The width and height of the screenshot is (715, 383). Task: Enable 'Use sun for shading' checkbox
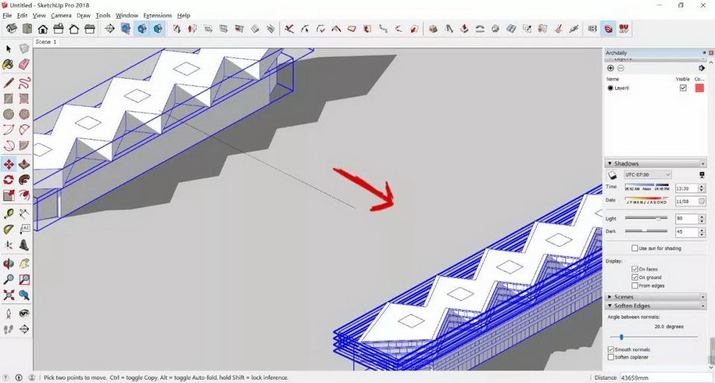coord(635,248)
